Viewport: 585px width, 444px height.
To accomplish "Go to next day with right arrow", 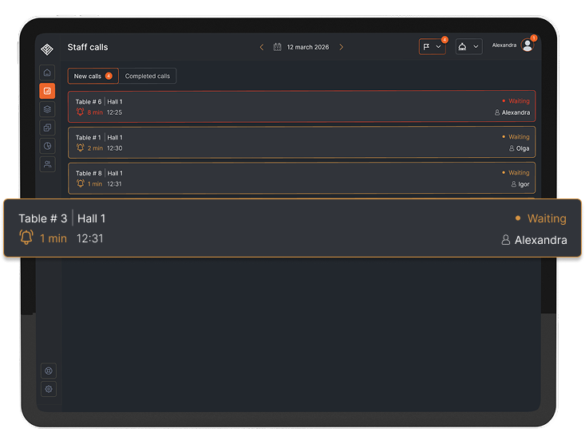I will pos(342,47).
